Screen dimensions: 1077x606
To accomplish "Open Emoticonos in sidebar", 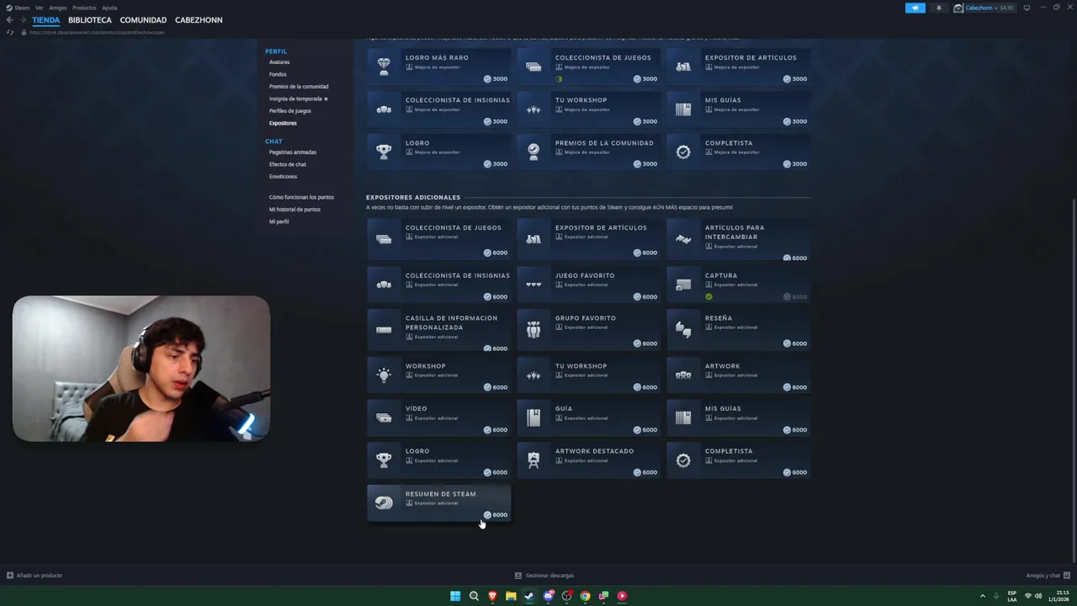I will pyautogui.click(x=284, y=177).
